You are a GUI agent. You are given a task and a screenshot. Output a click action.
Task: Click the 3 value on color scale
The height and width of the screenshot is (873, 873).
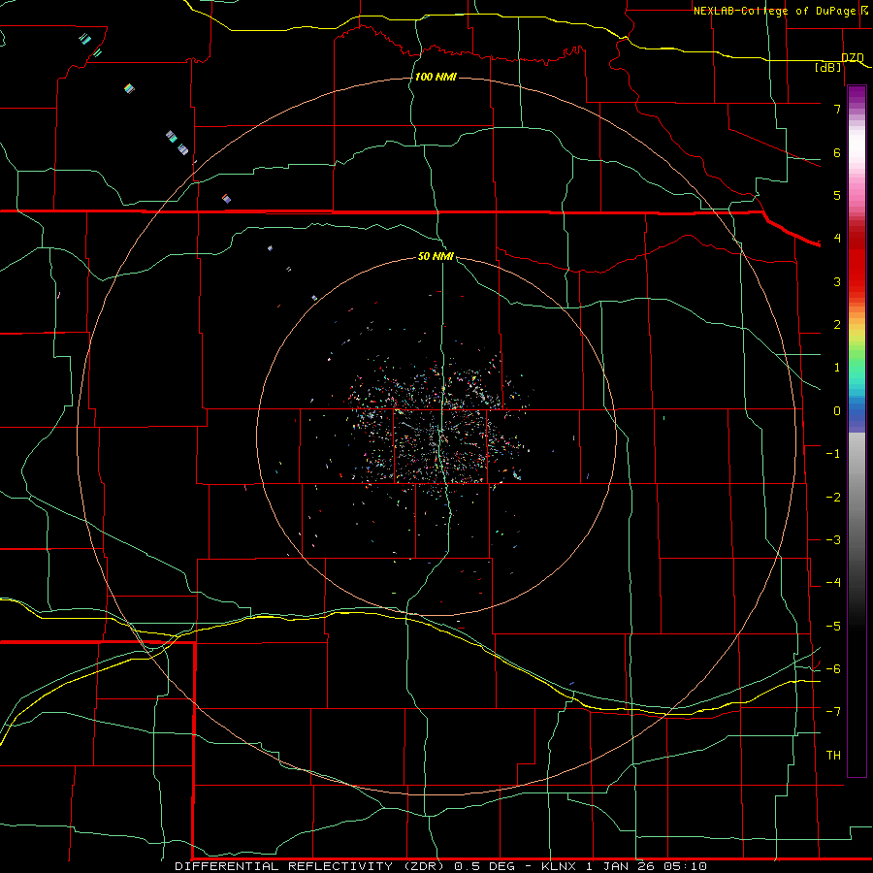tap(837, 281)
